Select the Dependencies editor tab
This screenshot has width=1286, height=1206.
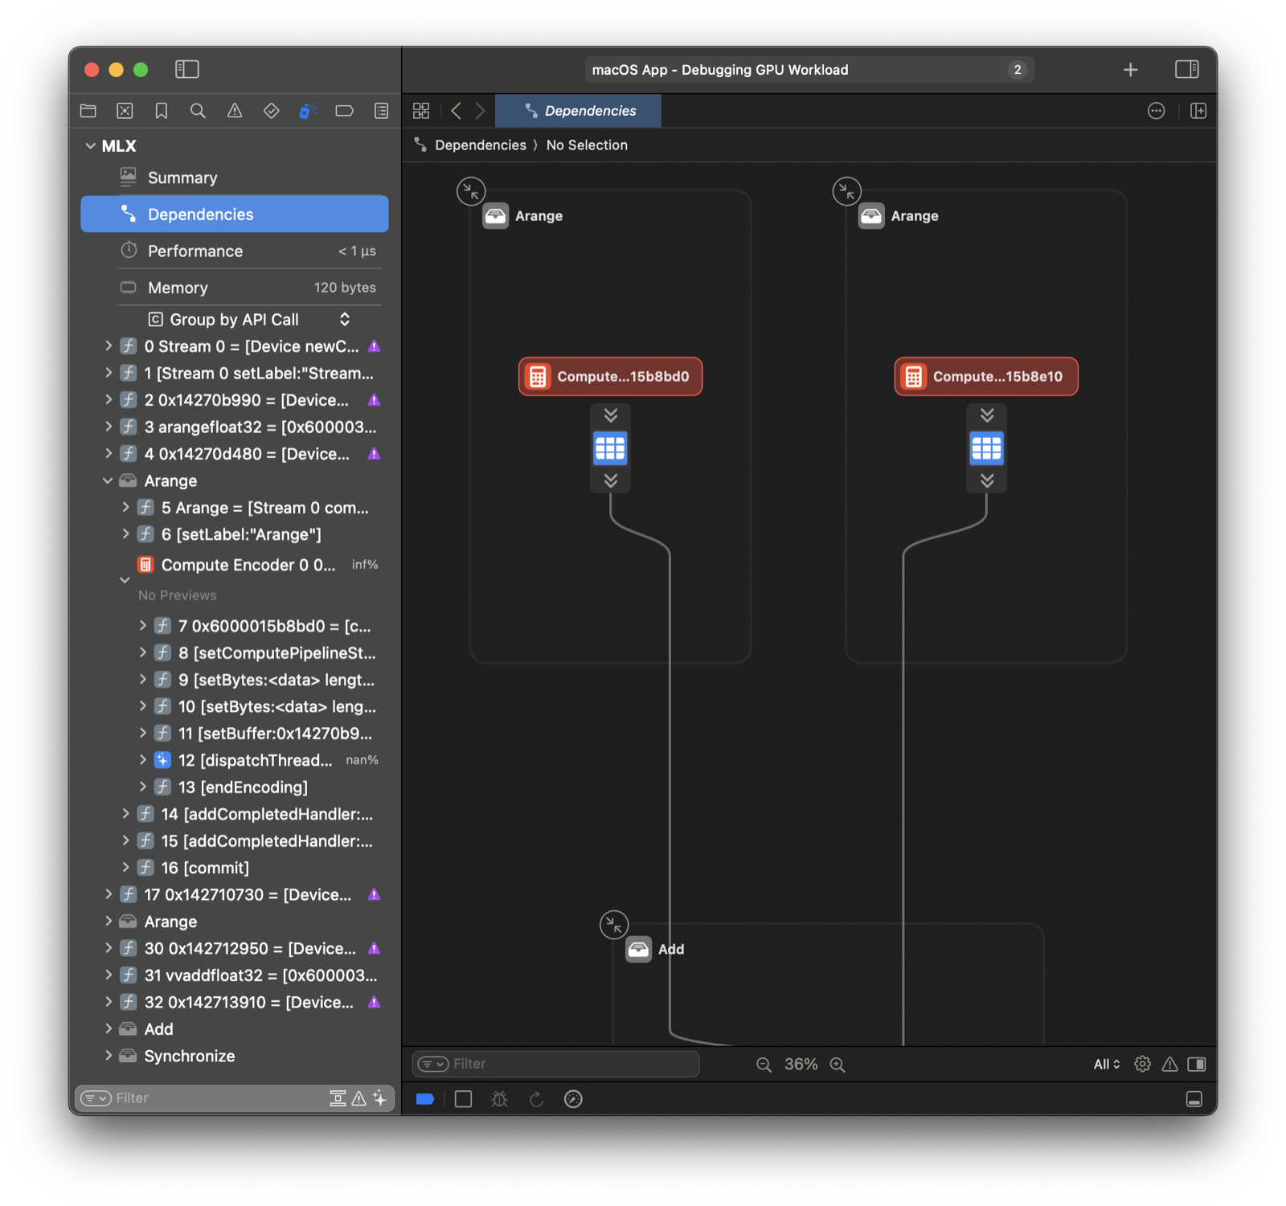(x=579, y=111)
